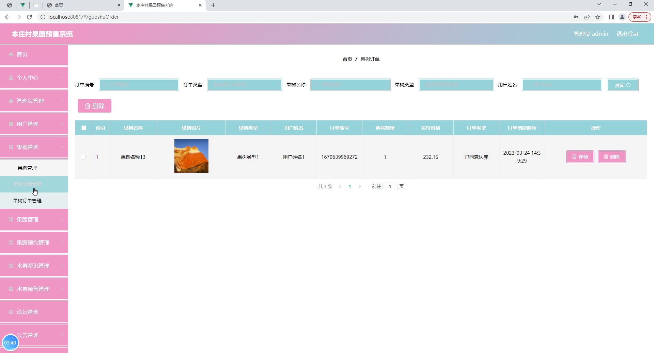Close the 本庄村果园预售系统 tab
This screenshot has height=353, width=654.
point(200,5)
